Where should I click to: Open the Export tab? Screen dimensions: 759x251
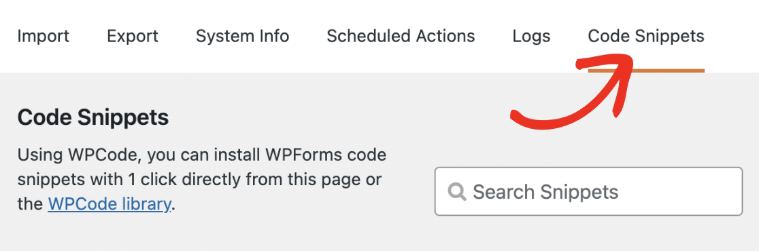133,36
